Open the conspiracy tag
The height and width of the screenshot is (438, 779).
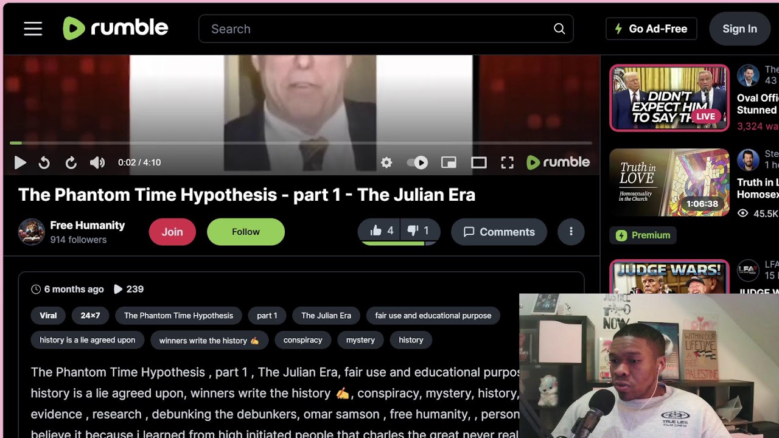302,340
